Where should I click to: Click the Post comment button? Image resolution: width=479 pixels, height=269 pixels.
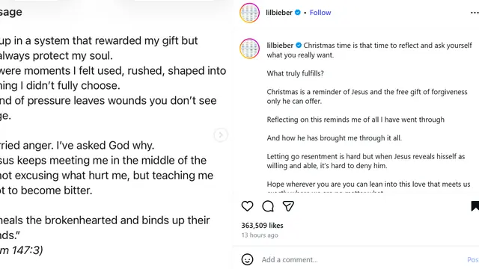coord(473,259)
